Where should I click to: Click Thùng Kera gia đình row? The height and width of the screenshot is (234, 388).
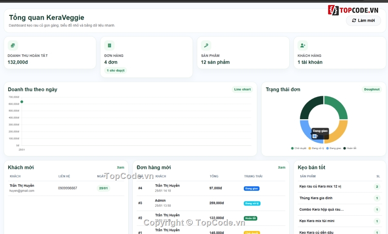click(x=340, y=198)
